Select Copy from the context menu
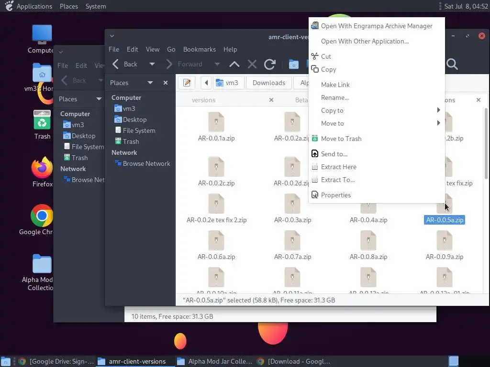This screenshot has height=367, width=490. (376, 69)
